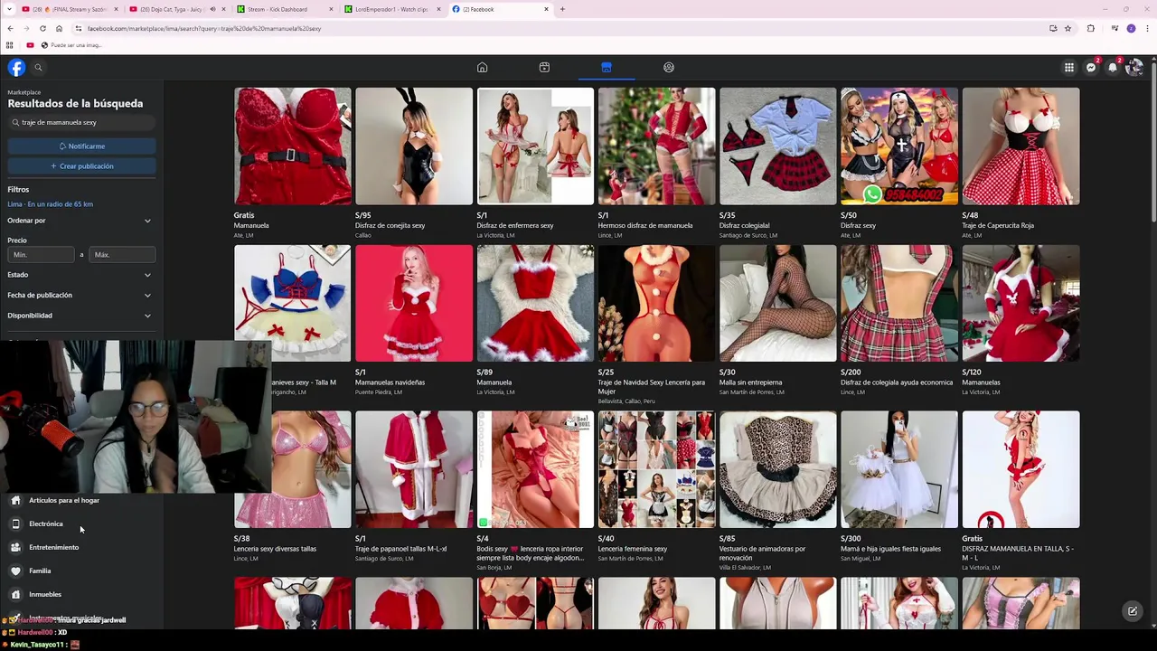Mute the Doja Cat tab audio icon
Screen dimensions: 1157x651
coord(212,9)
